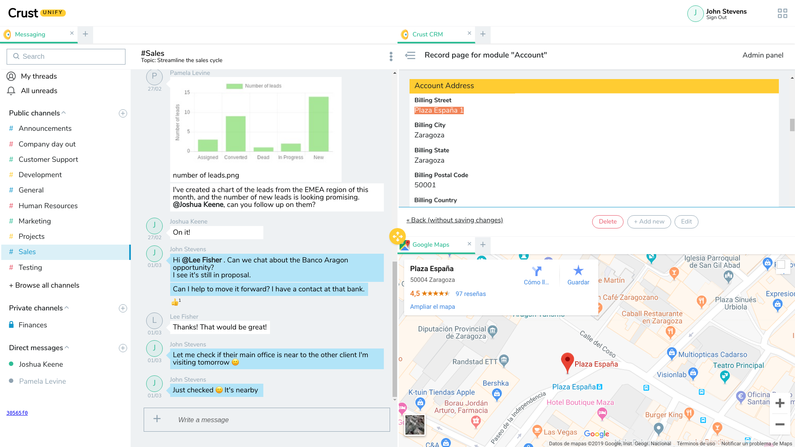Screen dimensions: 795x447
Task: Click the #Sales channel kebab menu
Action: tap(391, 57)
